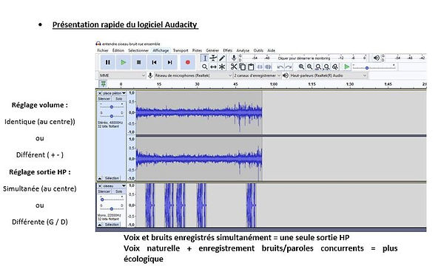
Task: Select the Zoom (magnifier) tool
Action: tap(204, 66)
